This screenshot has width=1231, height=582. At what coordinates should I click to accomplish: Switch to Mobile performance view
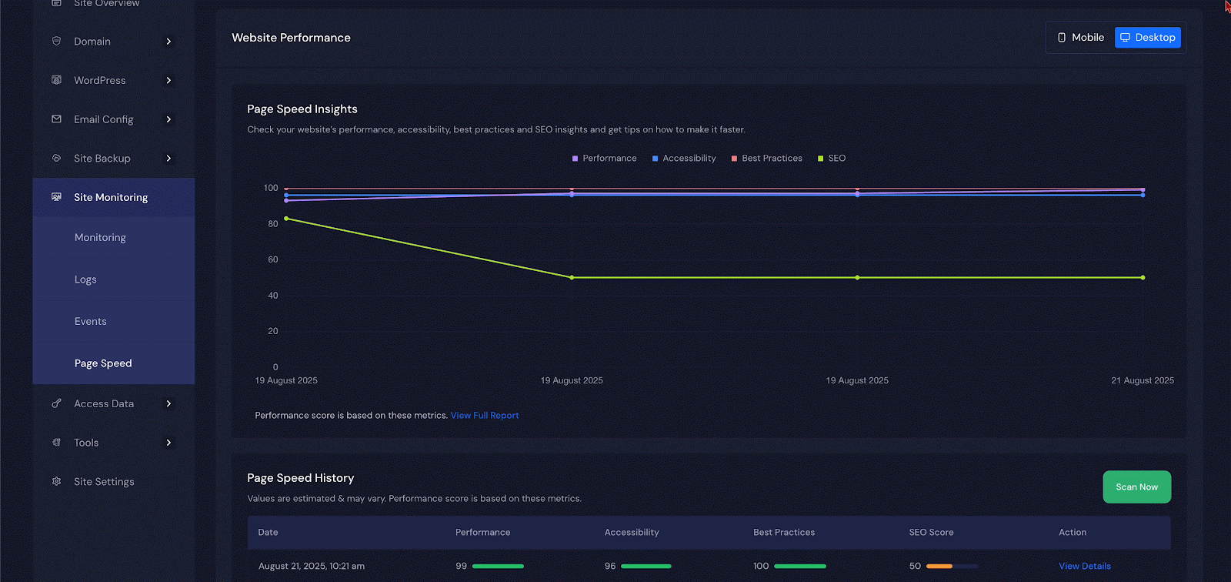tap(1080, 38)
